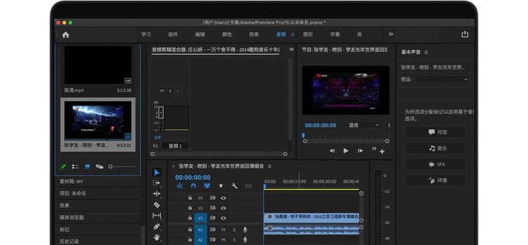Switch to the 颜色 workspace

(227, 34)
